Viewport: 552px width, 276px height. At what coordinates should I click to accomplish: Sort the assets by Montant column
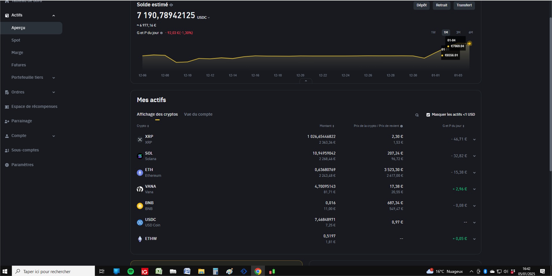click(327, 126)
